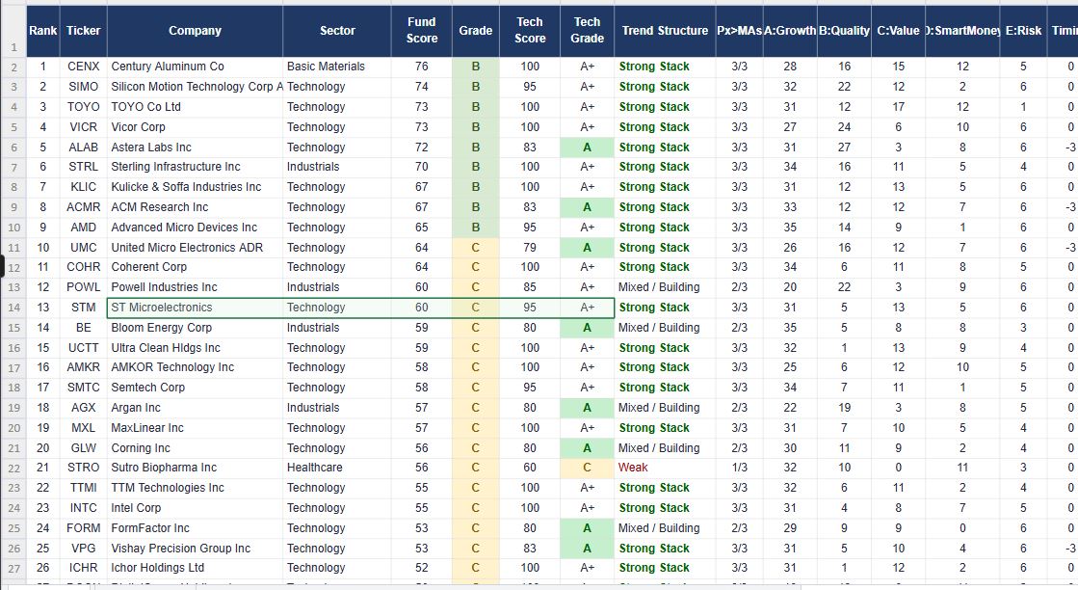1078x590 pixels.
Task: Click the ST Microelectronics cell
Action: (195, 308)
